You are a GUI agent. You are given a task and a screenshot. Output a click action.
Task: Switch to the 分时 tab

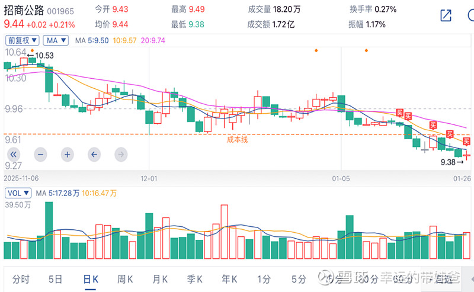tap(20, 279)
